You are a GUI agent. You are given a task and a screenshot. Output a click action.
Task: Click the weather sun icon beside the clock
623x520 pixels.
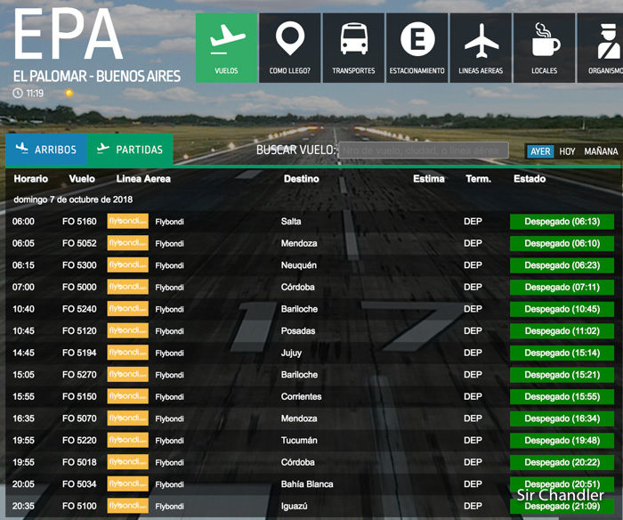coord(69,93)
